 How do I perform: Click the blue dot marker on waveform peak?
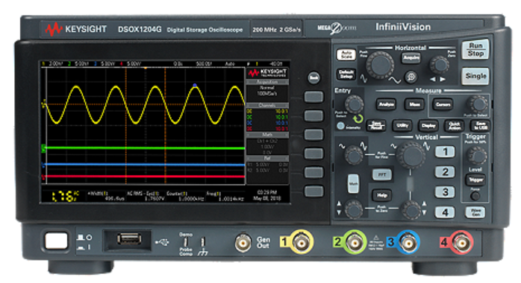tap(195, 86)
